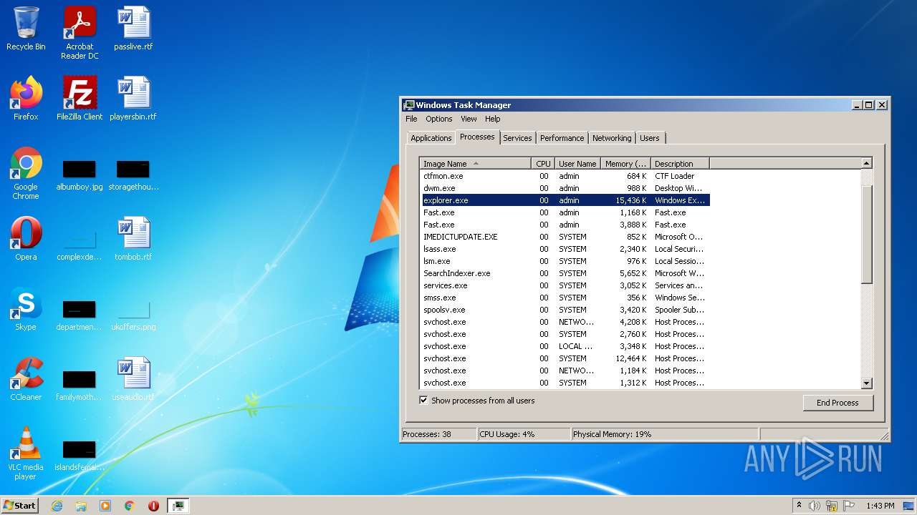The height and width of the screenshot is (515, 917).
Task: Click the process list scrollbar thumb
Action: [x=866, y=235]
